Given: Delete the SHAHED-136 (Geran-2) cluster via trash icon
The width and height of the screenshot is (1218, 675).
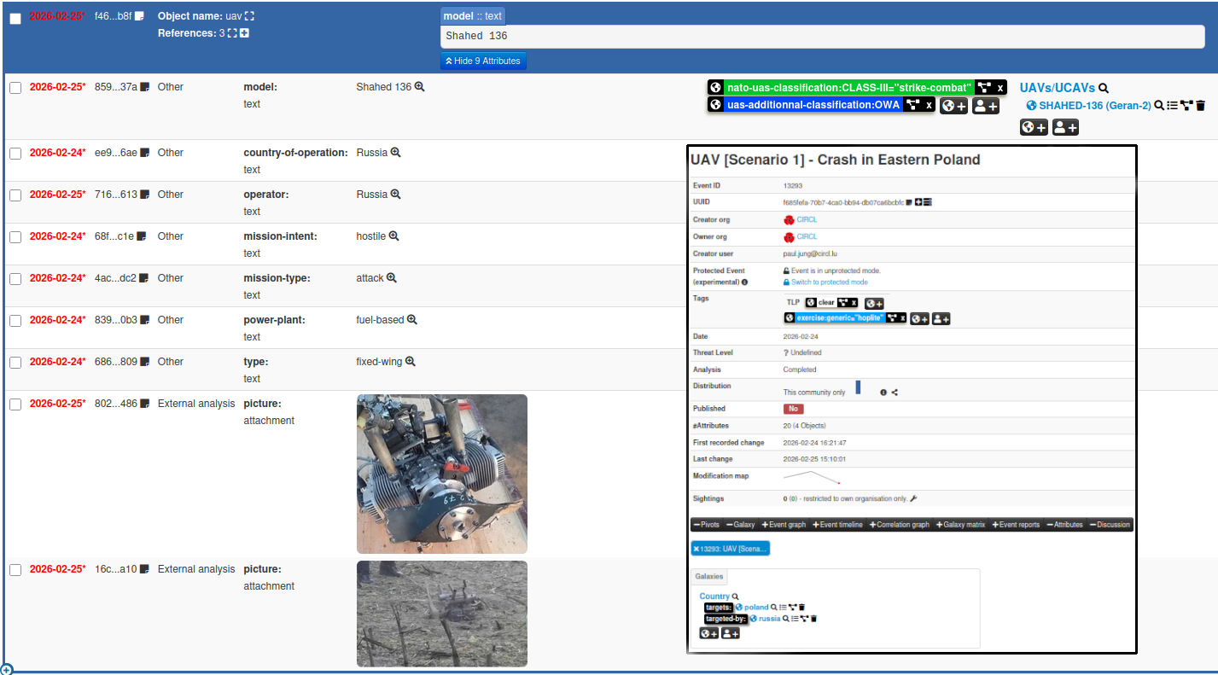Looking at the screenshot, I should (1201, 106).
